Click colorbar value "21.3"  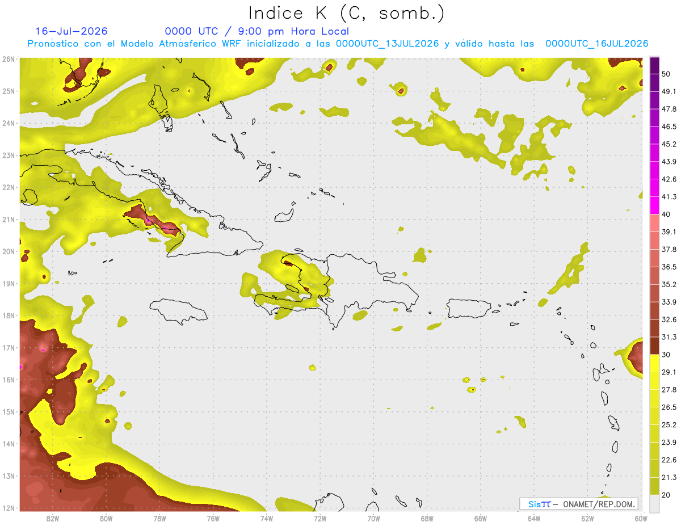(669, 478)
